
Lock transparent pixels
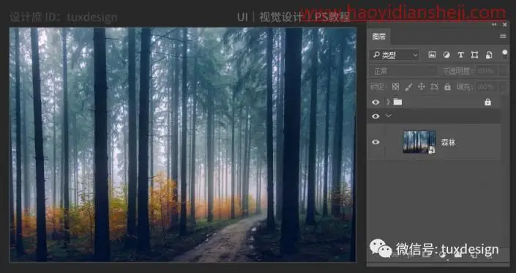[395, 87]
